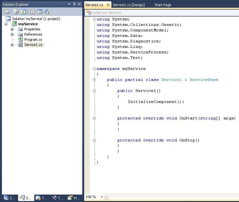Click InitializeComponent(); in the constructor
This screenshot has height=202, width=239.
(156, 102)
